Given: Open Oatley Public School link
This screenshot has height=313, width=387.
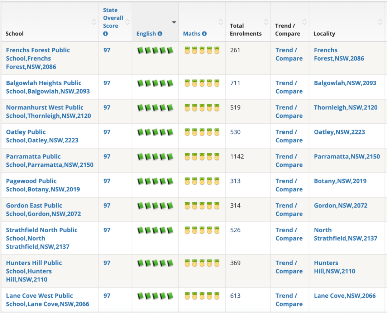Looking at the screenshot, I should tap(42, 136).
